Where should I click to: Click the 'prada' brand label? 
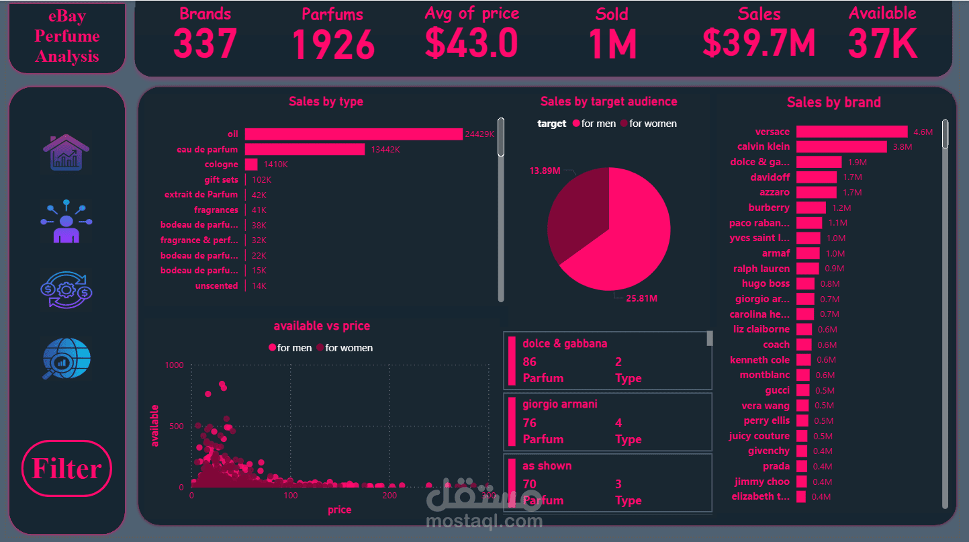(x=776, y=466)
